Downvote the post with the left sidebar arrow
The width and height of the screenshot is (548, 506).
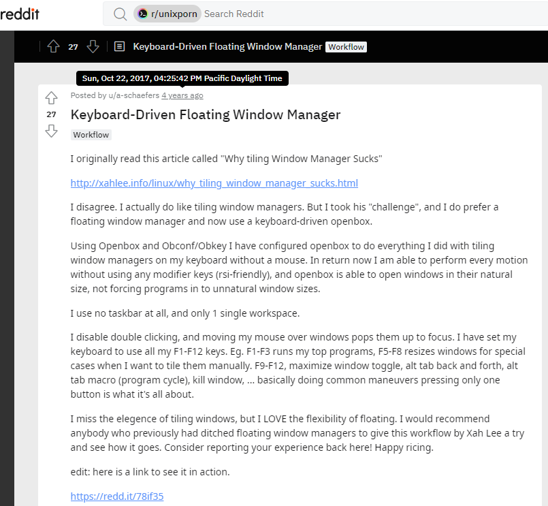pyautogui.click(x=52, y=131)
